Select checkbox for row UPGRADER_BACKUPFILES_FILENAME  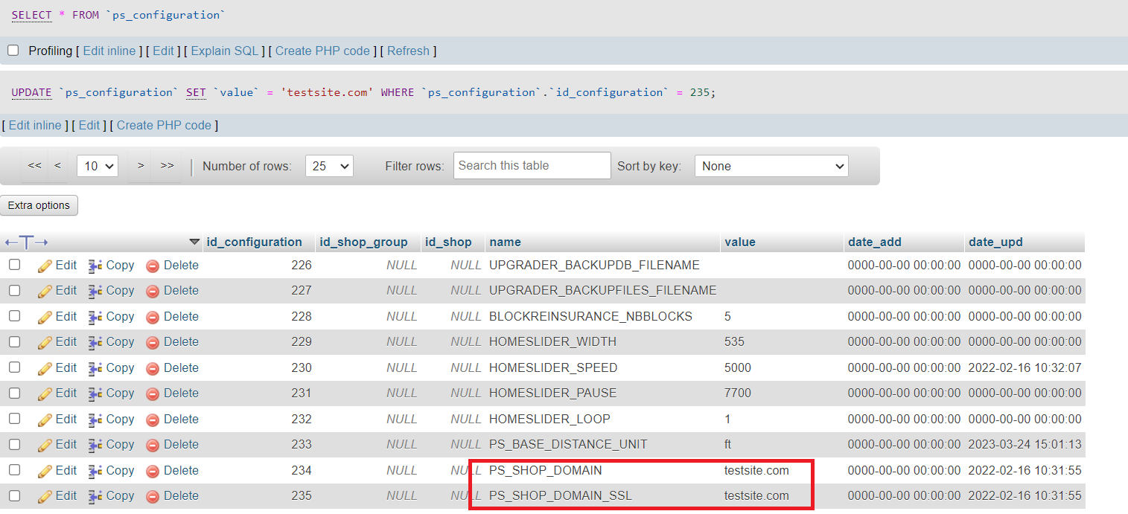(x=14, y=290)
